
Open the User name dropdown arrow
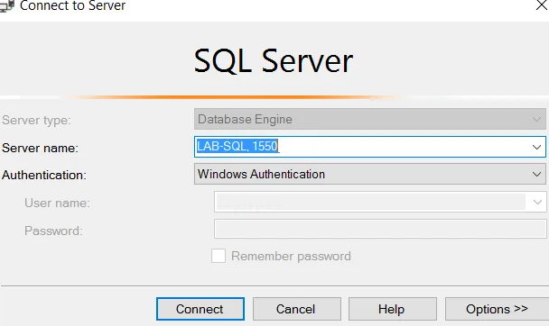[x=537, y=202]
